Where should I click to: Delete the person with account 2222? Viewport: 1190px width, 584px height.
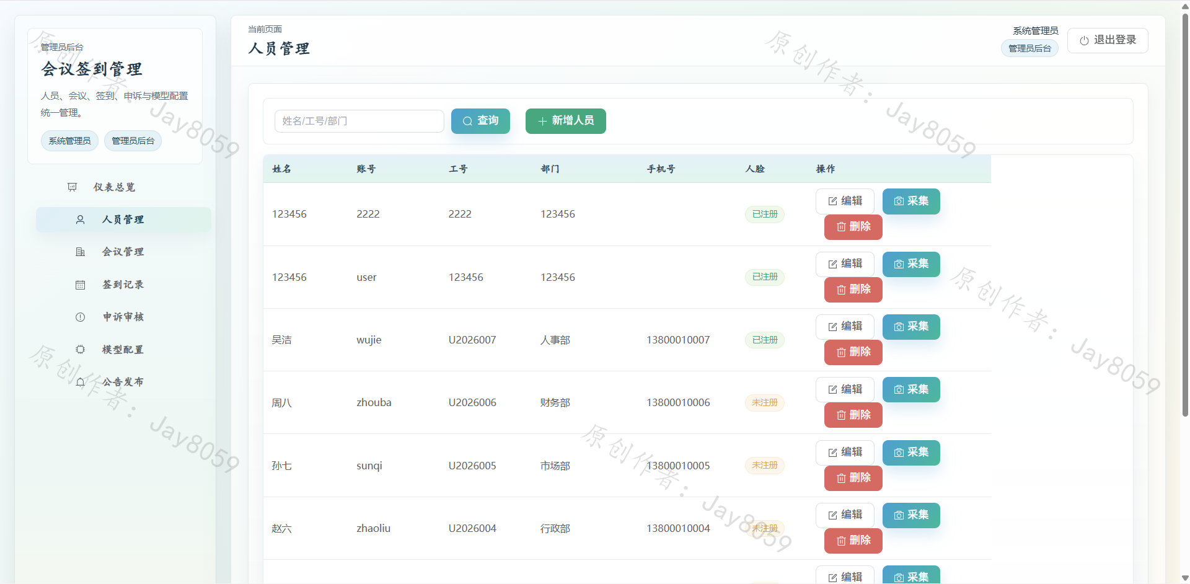tap(853, 227)
